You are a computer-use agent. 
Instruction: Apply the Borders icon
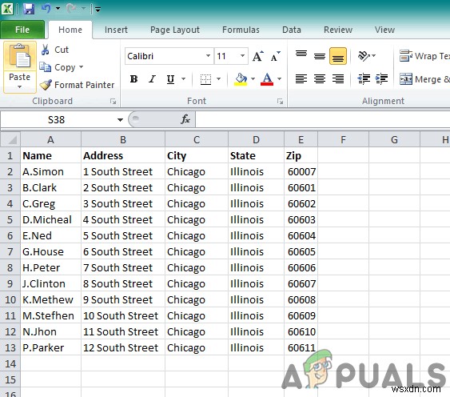[205, 79]
